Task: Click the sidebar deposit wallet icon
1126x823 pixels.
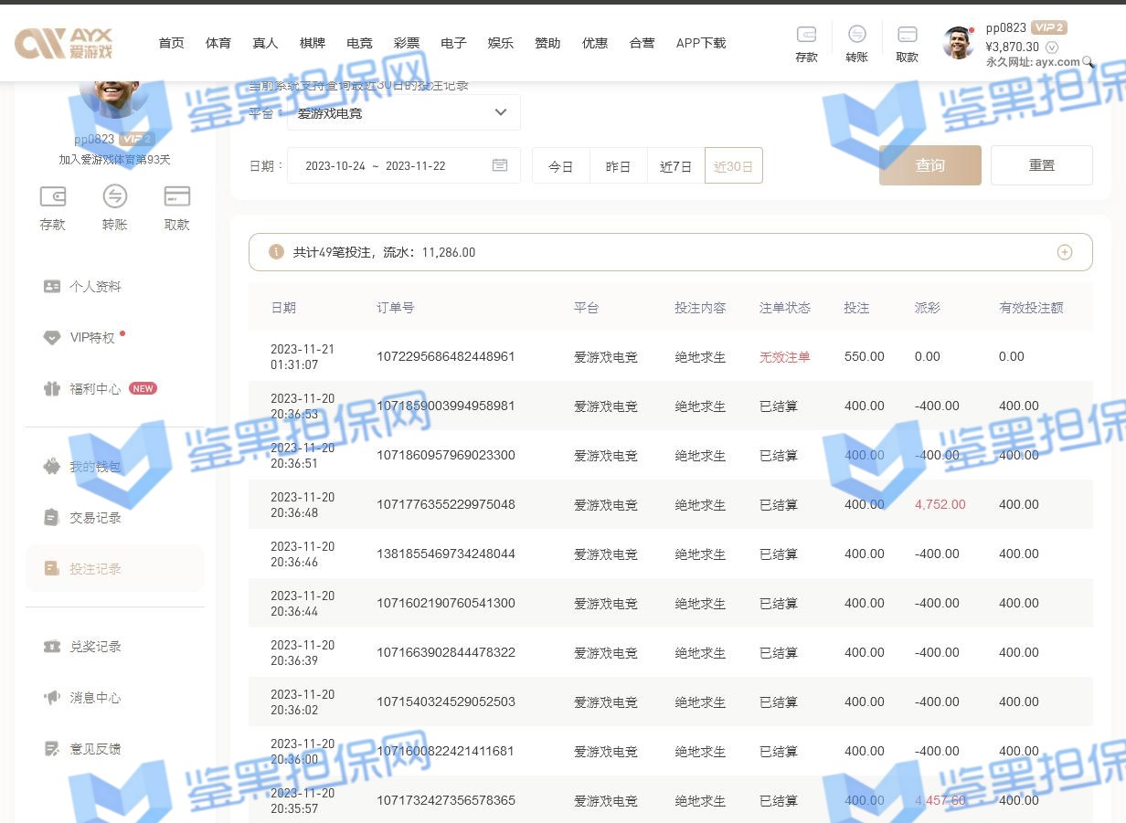Action: [53, 196]
